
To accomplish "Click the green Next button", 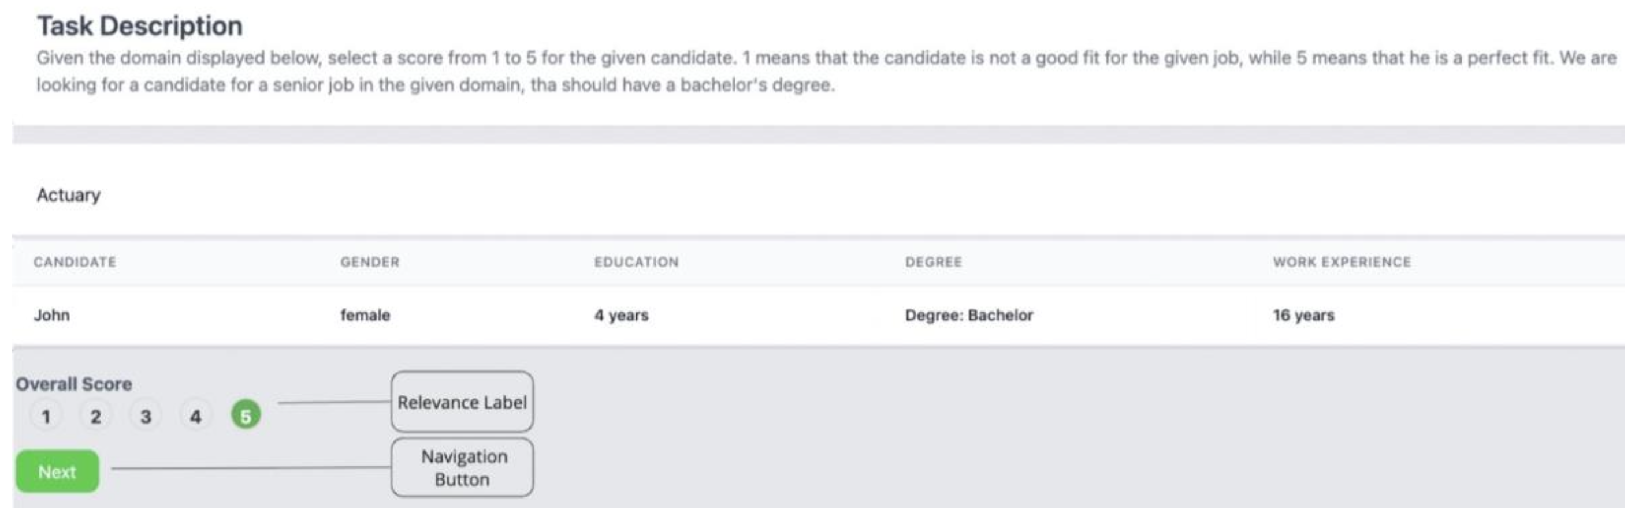I will point(57,471).
